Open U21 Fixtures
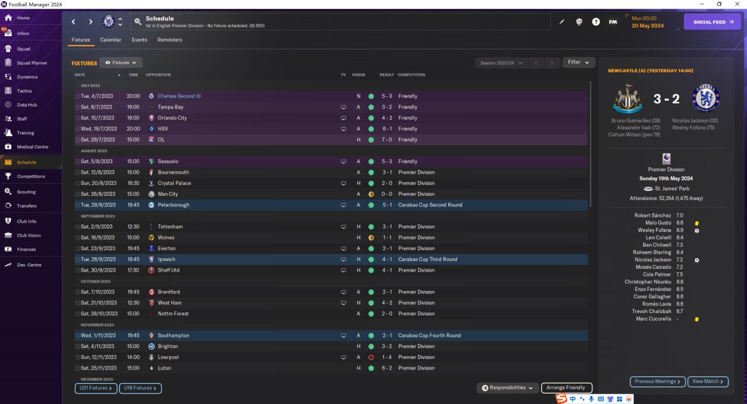Screen dimensions: 747x404 (x=96, y=388)
